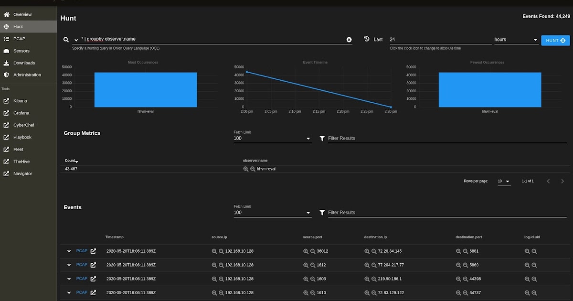Image resolution: width=573 pixels, height=301 pixels.
Task: Click the Kibana external link icon in sidebar
Action: click(x=6, y=101)
